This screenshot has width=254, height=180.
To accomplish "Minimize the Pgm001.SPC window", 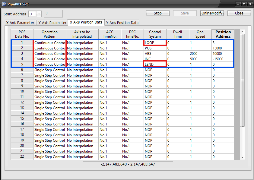I will pyautogui.click(x=238, y=4).
